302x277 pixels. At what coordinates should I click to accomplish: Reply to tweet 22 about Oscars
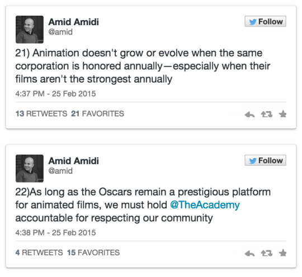point(249,254)
